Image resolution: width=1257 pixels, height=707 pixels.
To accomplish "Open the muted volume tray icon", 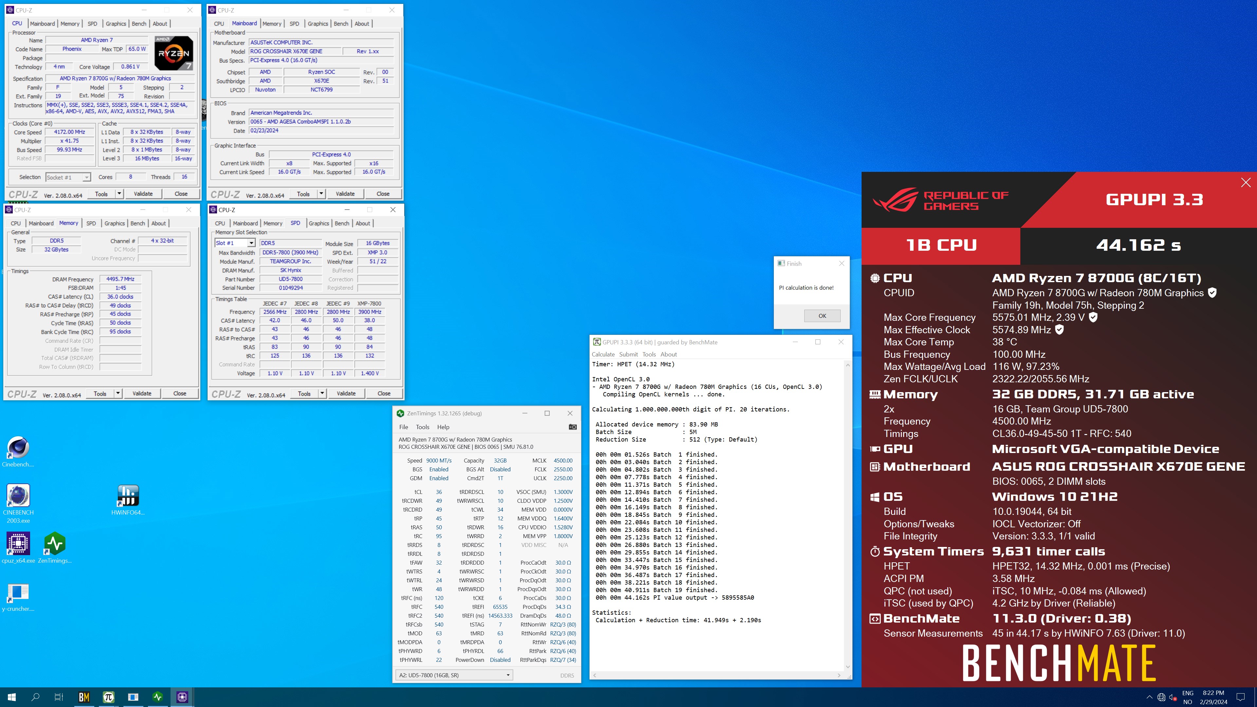I will click(1173, 697).
